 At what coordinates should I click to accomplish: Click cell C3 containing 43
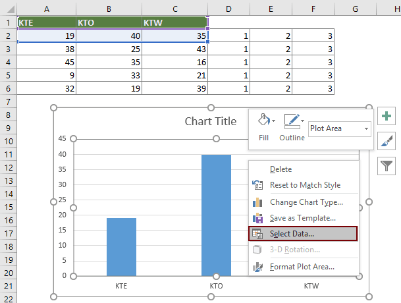(175, 49)
